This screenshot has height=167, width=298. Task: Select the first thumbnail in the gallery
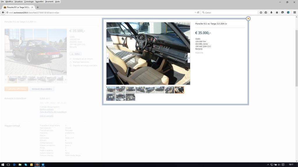pyautogui.click(x=111, y=90)
